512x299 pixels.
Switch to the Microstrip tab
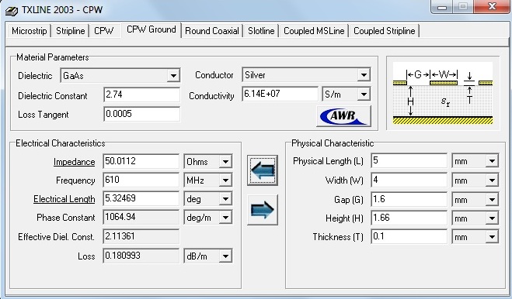click(29, 31)
